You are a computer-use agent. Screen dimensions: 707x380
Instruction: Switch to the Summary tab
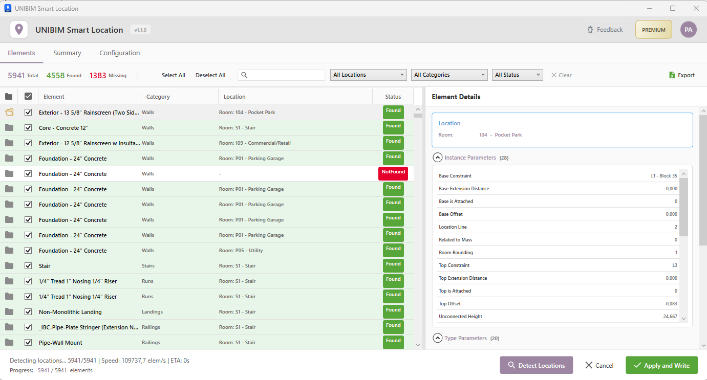pos(67,53)
